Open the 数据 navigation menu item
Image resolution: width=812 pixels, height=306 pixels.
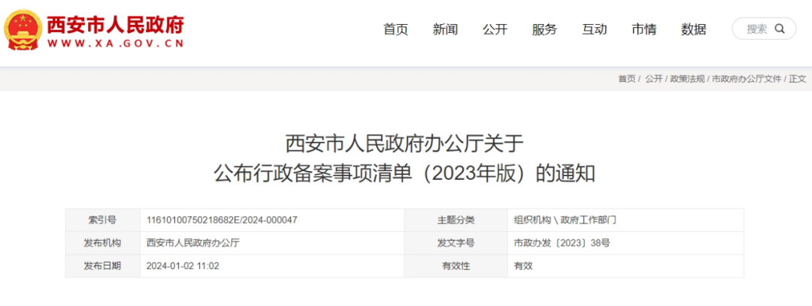(x=693, y=29)
